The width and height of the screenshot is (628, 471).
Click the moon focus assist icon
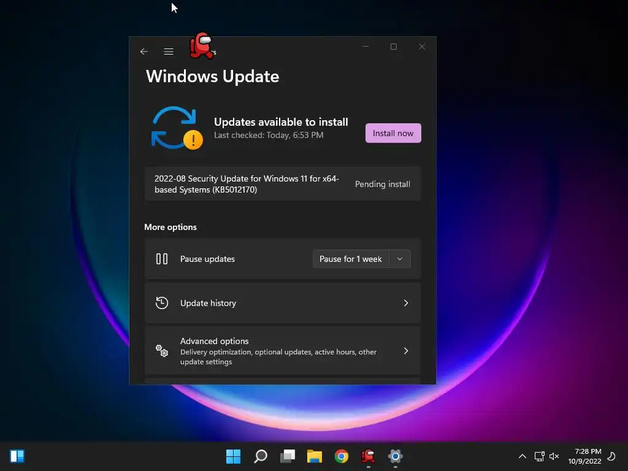pyautogui.click(x=611, y=456)
